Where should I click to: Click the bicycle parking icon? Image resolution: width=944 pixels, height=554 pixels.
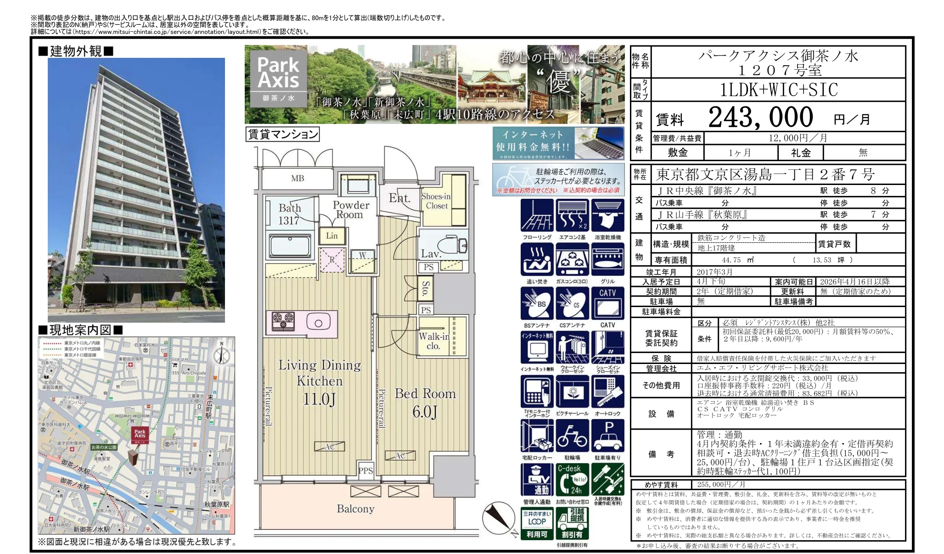[572, 436]
